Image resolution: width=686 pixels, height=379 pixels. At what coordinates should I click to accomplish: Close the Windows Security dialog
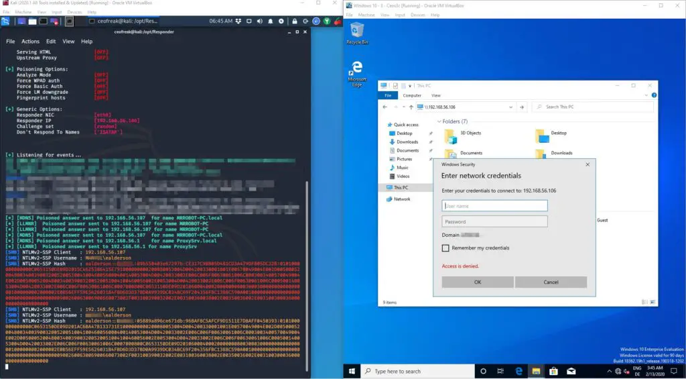[x=588, y=164]
